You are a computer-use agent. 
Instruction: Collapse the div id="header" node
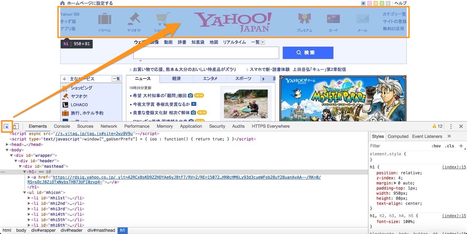pos(16,161)
